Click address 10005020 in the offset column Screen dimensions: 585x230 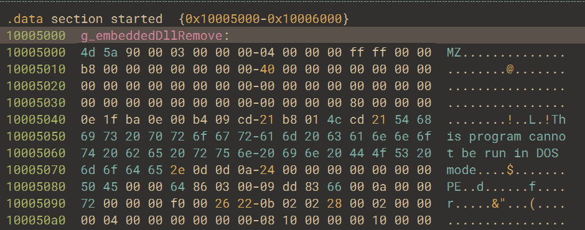click(36, 86)
